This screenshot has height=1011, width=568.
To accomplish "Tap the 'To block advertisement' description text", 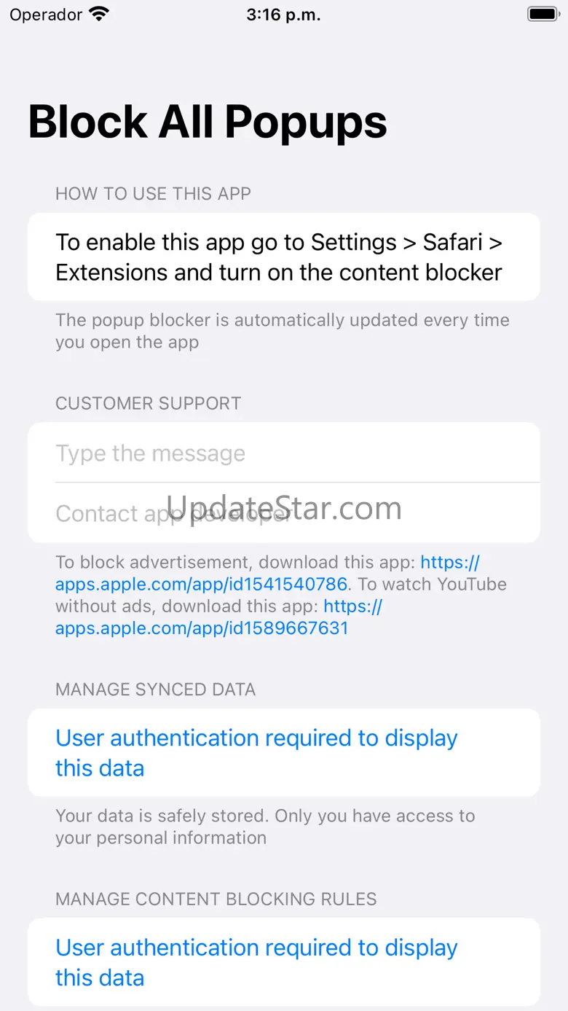I will point(281,595).
